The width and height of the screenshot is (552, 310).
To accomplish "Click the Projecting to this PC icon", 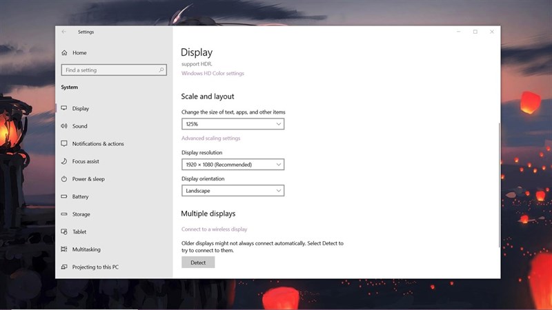I will click(x=64, y=267).
